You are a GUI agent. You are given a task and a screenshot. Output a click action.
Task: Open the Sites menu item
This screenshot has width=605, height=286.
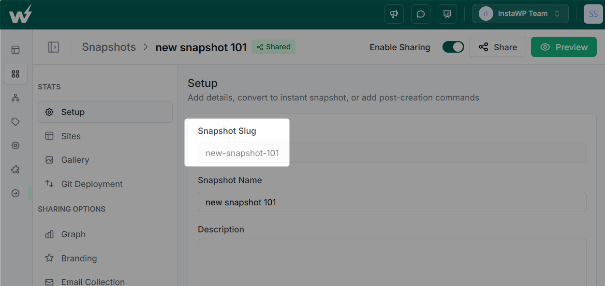tap(71, 136)
